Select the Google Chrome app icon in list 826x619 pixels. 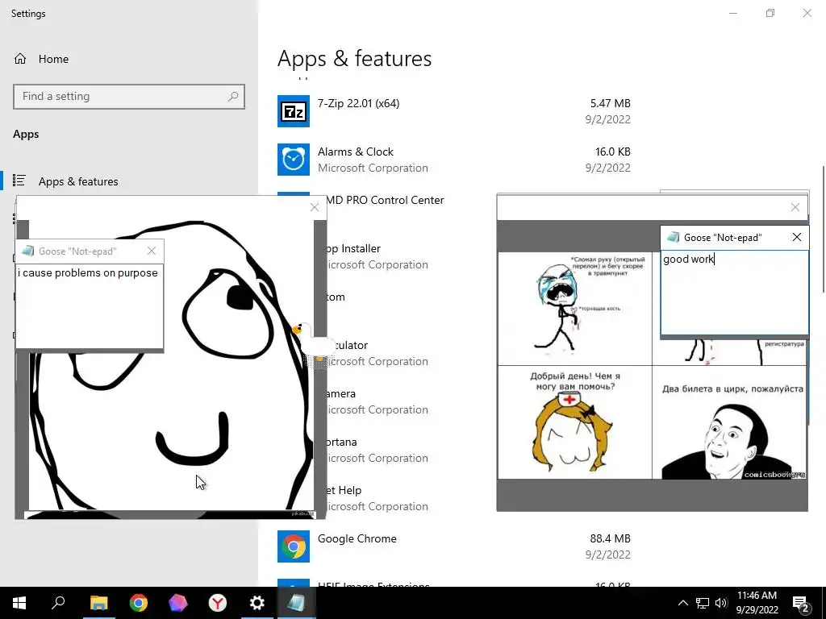point(294,546)
